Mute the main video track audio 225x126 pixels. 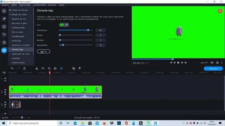(x=5, y=105)
